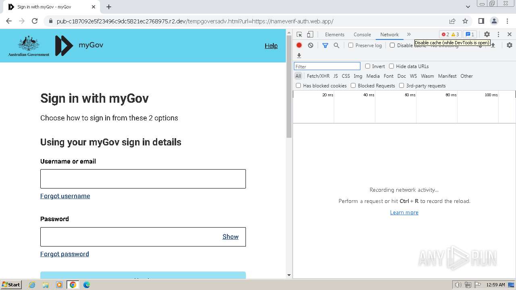Open the issues counter badge

[470, 35]
